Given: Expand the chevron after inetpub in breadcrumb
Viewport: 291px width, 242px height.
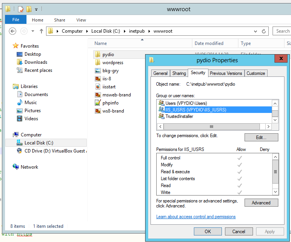Looking at the screenshot, I should (149, 31).
